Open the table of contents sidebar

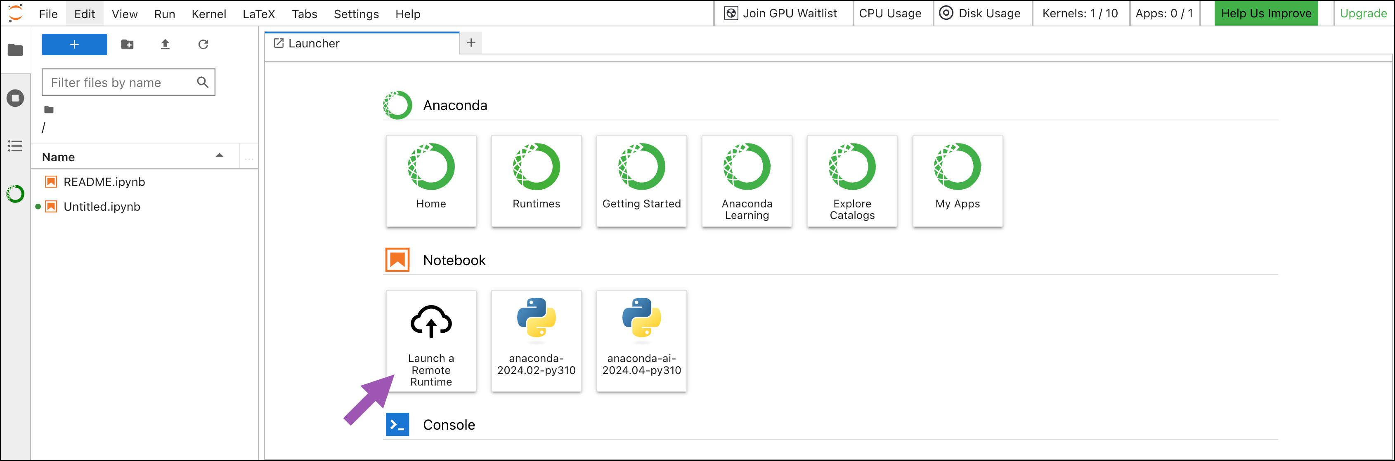coord(15,146)
